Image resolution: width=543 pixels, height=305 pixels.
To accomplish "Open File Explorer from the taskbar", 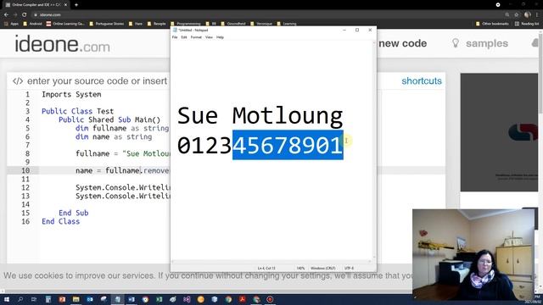I will pos(76,299).
